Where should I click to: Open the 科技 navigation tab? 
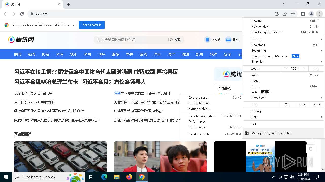pyautogui.click(x=60, y=54)
